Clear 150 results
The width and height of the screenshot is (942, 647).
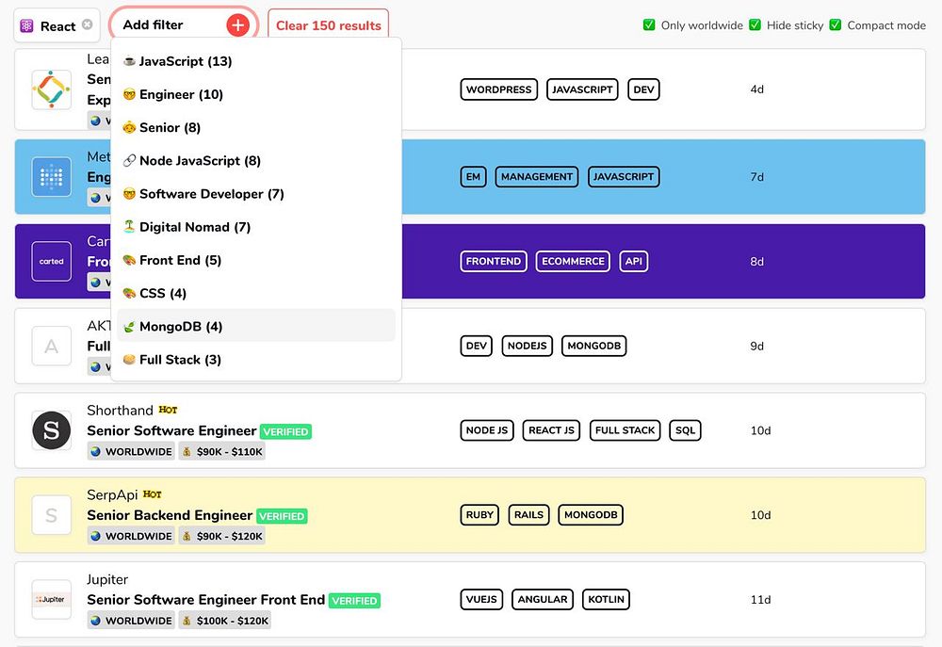(328, 25)
